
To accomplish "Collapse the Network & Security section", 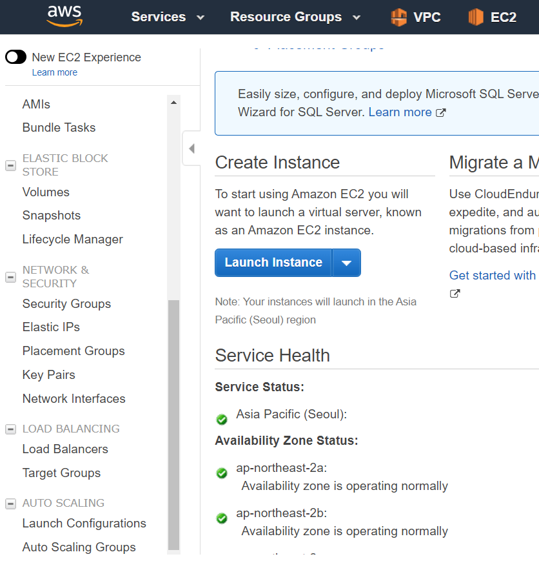I will click(11, 277).
